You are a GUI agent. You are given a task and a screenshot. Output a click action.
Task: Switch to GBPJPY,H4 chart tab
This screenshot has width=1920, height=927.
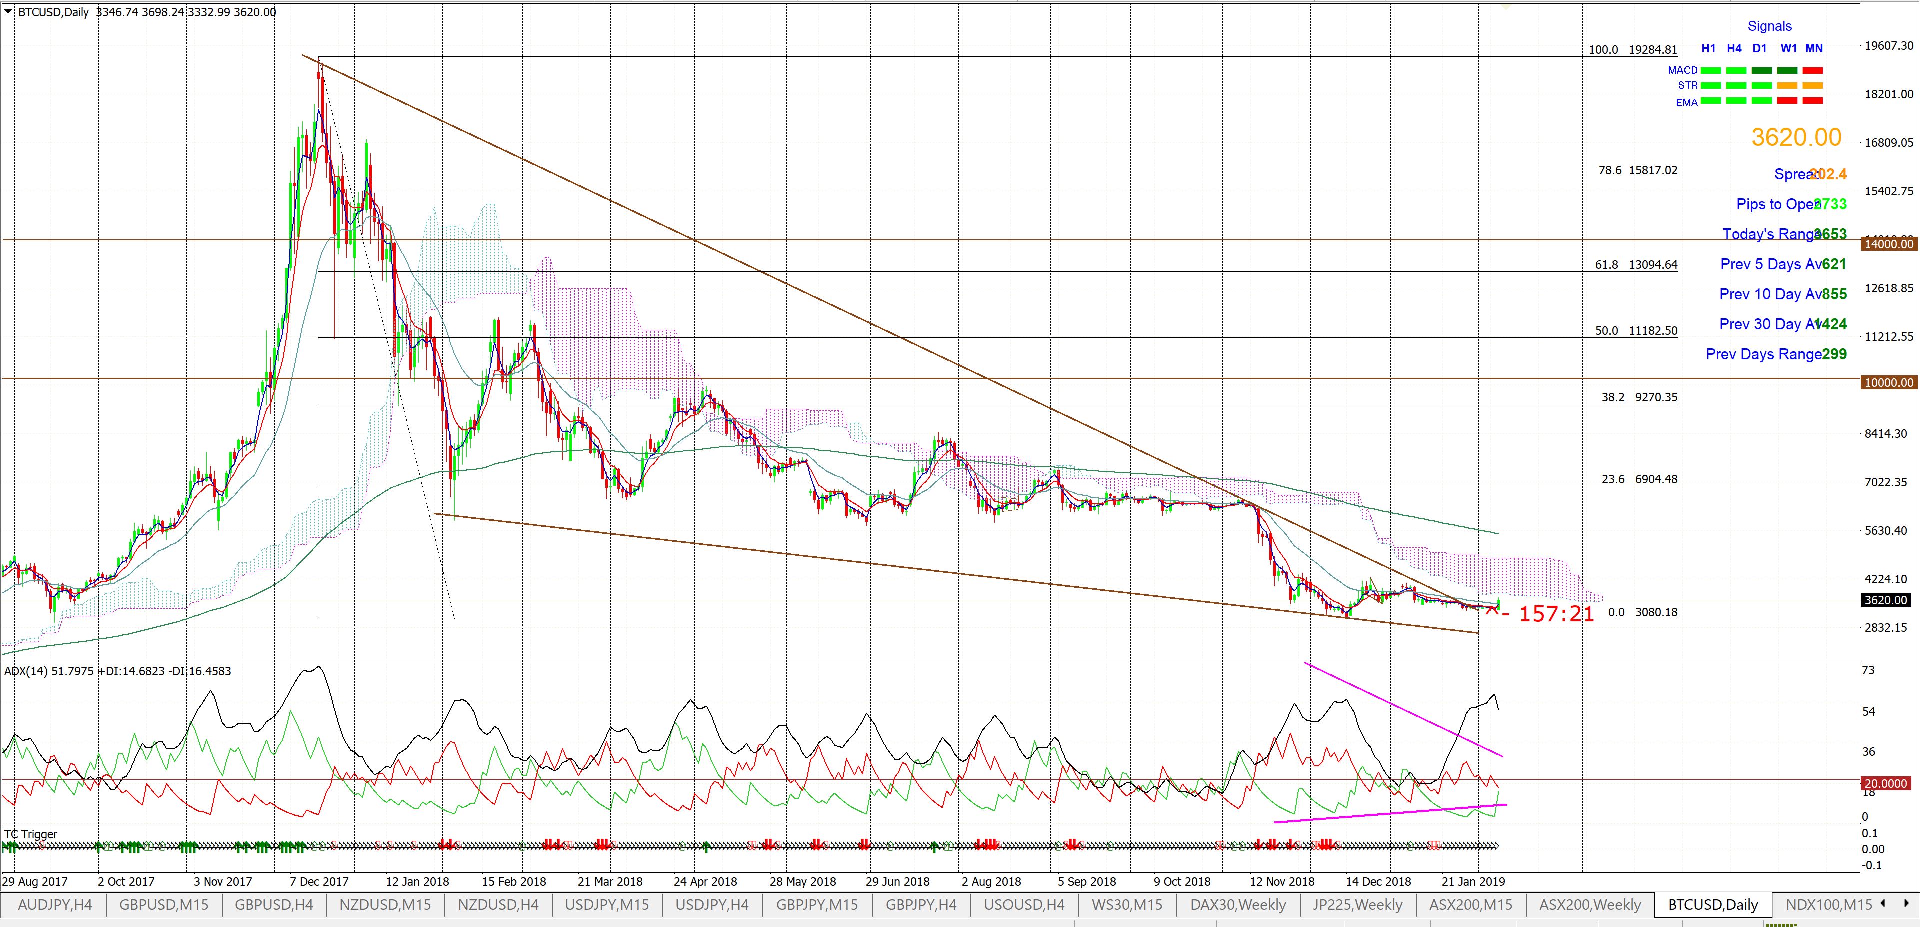pos(921,905)
